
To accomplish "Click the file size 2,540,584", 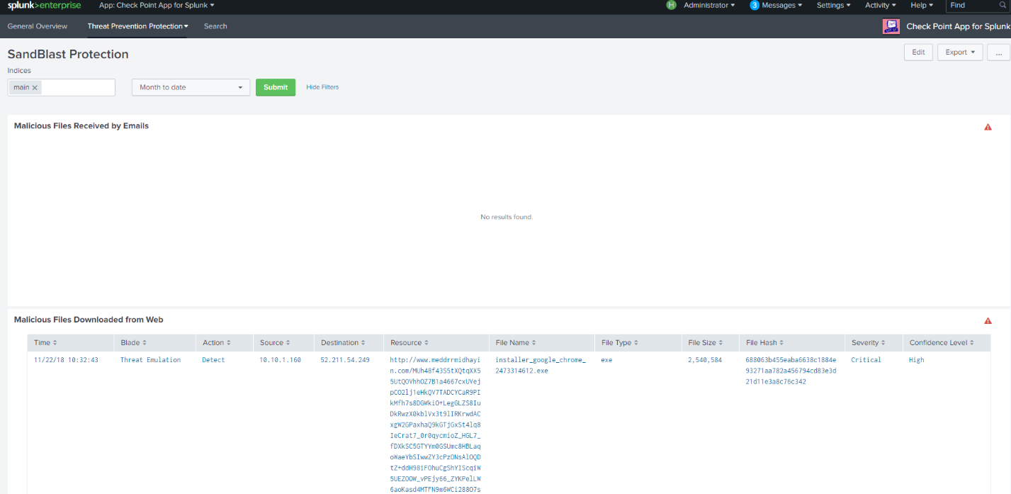I will tap(705, 360).
